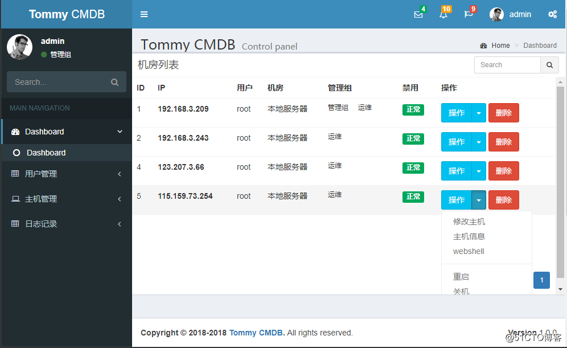The width and height of the screenshot is (567, 348).
Task: Open mail envelope notifications icon
Action: coord(418,14)
